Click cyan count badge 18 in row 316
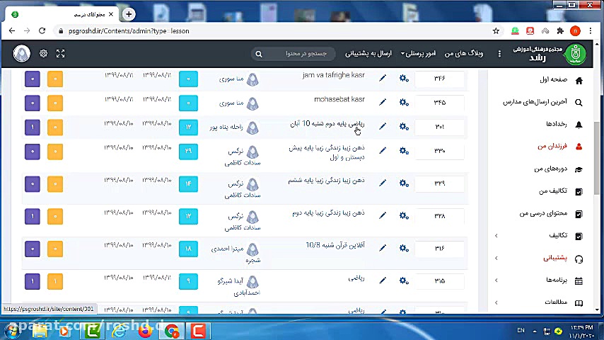This screenshot has height=340, width=604. click(x=188, y=249)
